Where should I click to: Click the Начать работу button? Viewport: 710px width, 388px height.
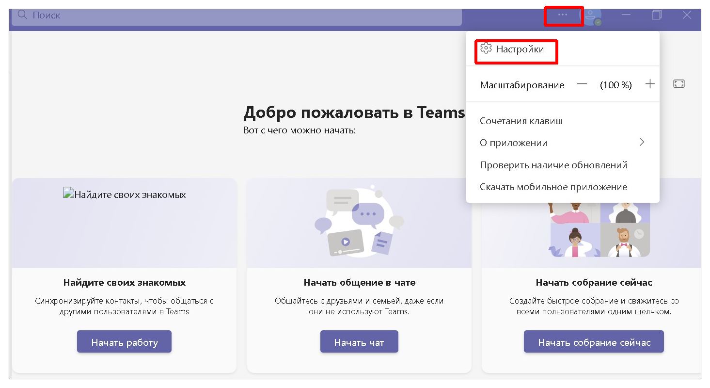tap(124, 342)
